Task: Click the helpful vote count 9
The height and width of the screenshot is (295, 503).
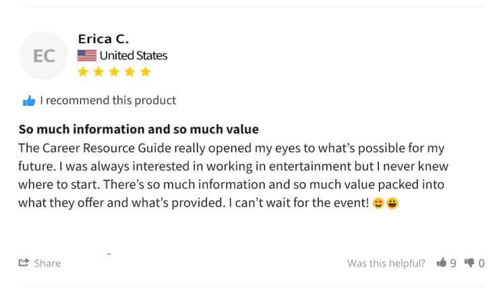Action: click(453, 263)
